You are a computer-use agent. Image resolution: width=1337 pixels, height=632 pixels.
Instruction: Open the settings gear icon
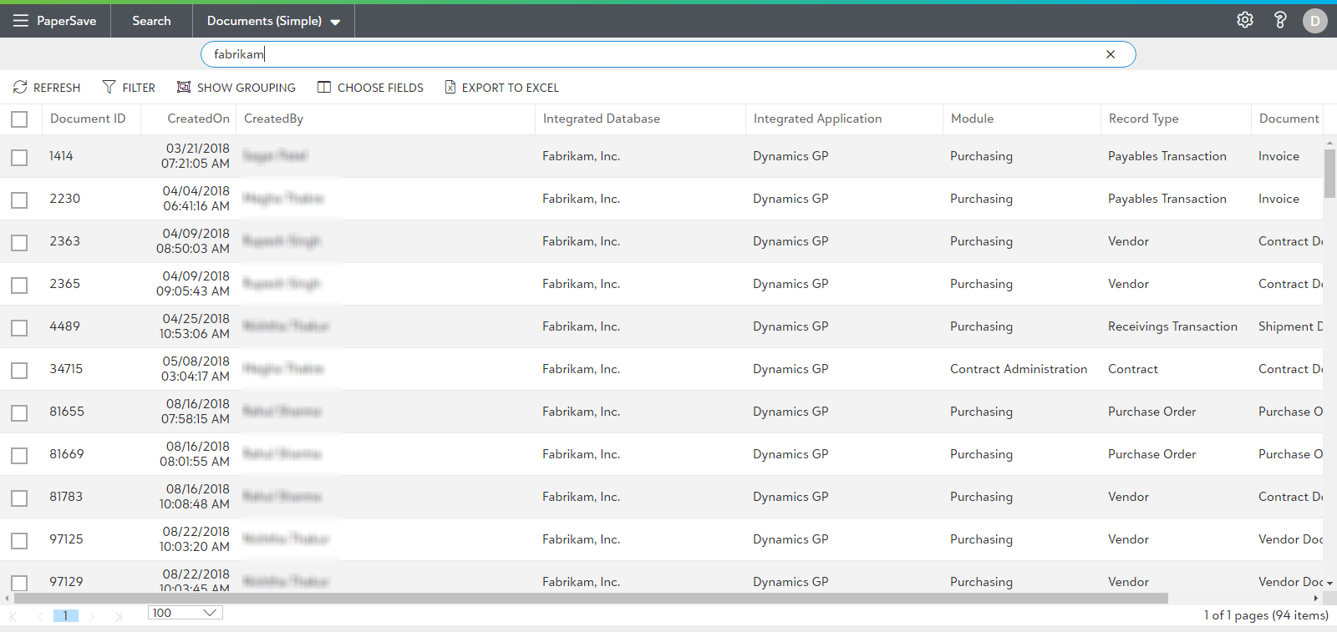click(1244, 20)
